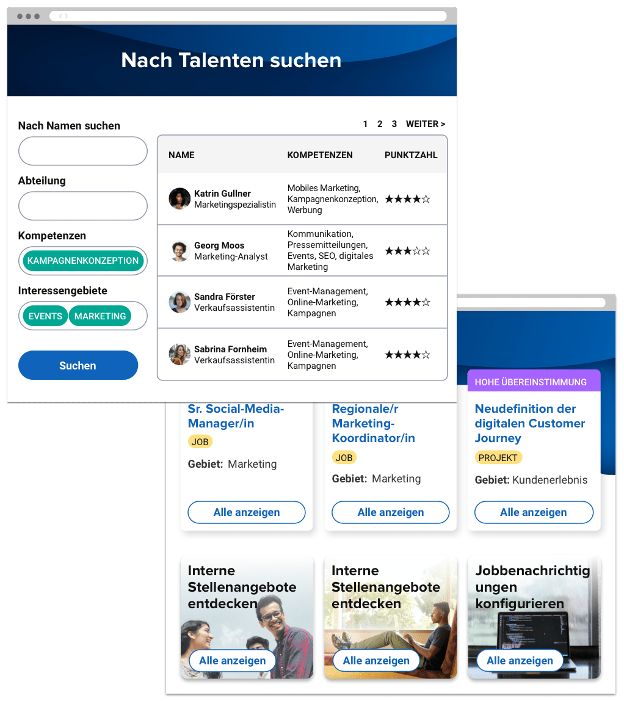Viewport: 624px width, 701px height.
Task: Click into the Abteilung input field
Action: (x=82, y=206)
